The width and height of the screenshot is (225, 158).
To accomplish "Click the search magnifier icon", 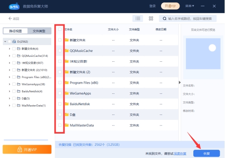I will click(164, 19).
